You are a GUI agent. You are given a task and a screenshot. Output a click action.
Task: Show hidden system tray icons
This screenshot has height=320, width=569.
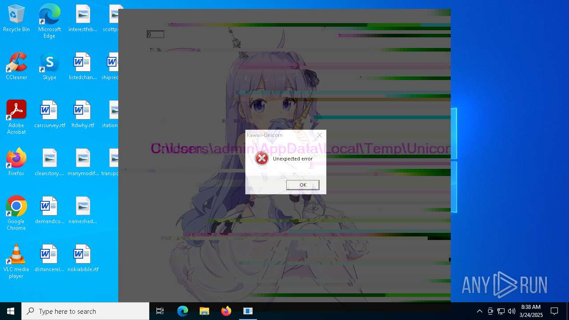[479, 311]
